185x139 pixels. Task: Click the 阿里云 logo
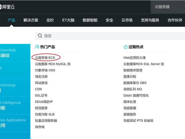pos(7,7)
